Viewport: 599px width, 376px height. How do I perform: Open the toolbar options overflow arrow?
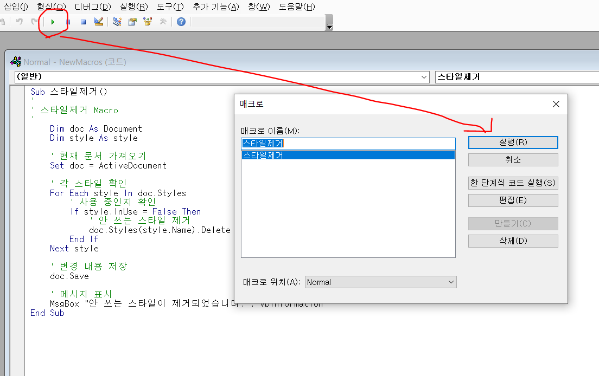click(x=329, y=23)
